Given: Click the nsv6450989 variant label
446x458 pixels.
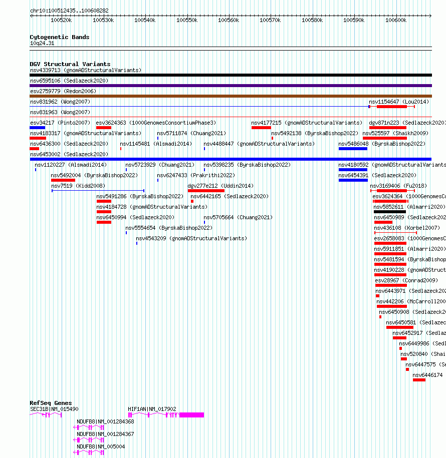Looking at the screenshot, I should 410,217.
